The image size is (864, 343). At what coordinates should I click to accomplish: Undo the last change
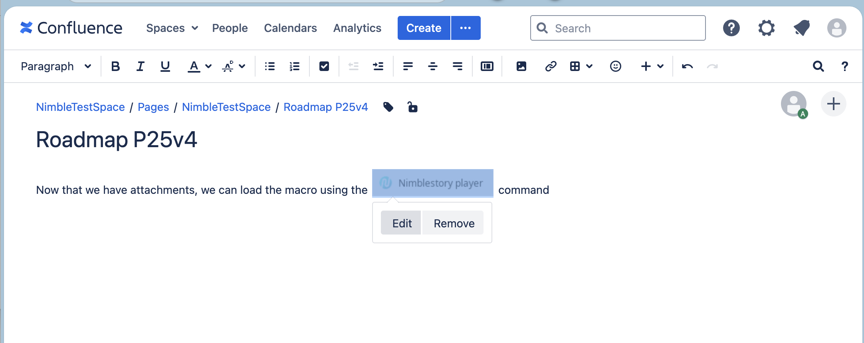687,66
